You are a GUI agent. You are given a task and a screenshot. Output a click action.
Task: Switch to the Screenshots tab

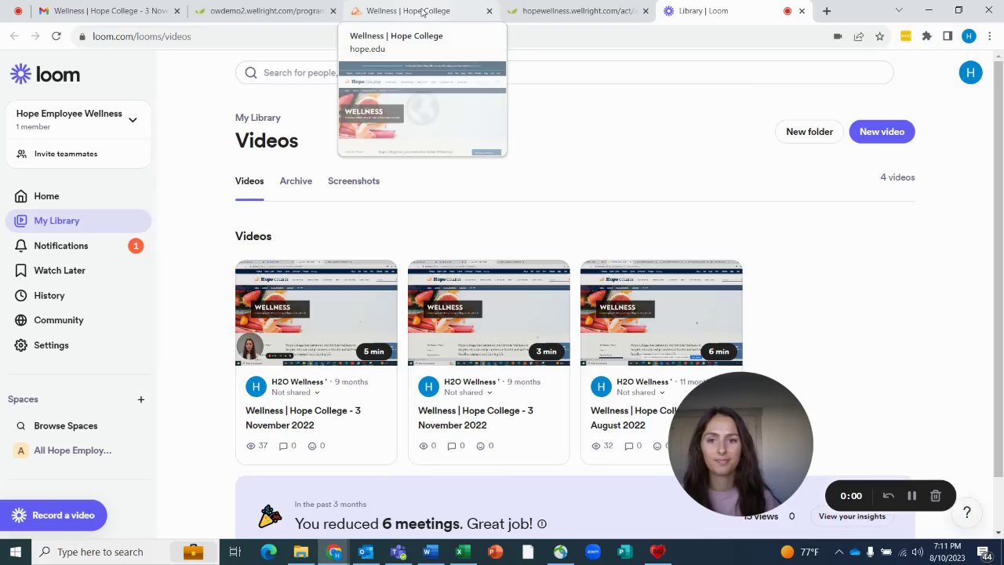(x=354, y=181)
